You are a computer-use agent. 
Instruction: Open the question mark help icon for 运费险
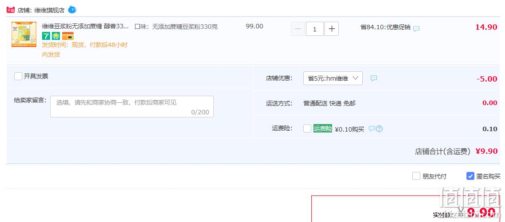pos(380,129)
